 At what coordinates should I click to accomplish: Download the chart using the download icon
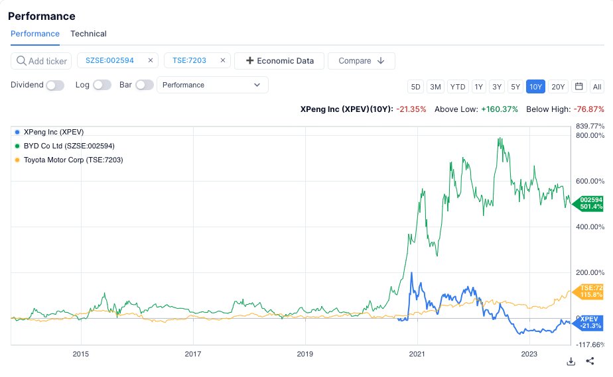coord(571,361)
